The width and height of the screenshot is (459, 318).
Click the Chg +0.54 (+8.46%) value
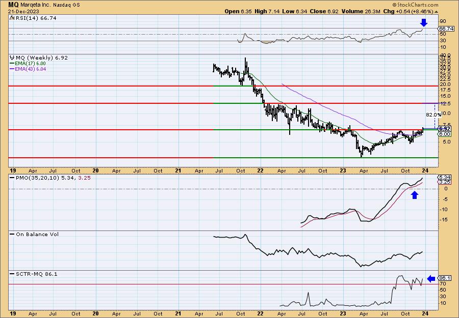[x=409, y=11]
